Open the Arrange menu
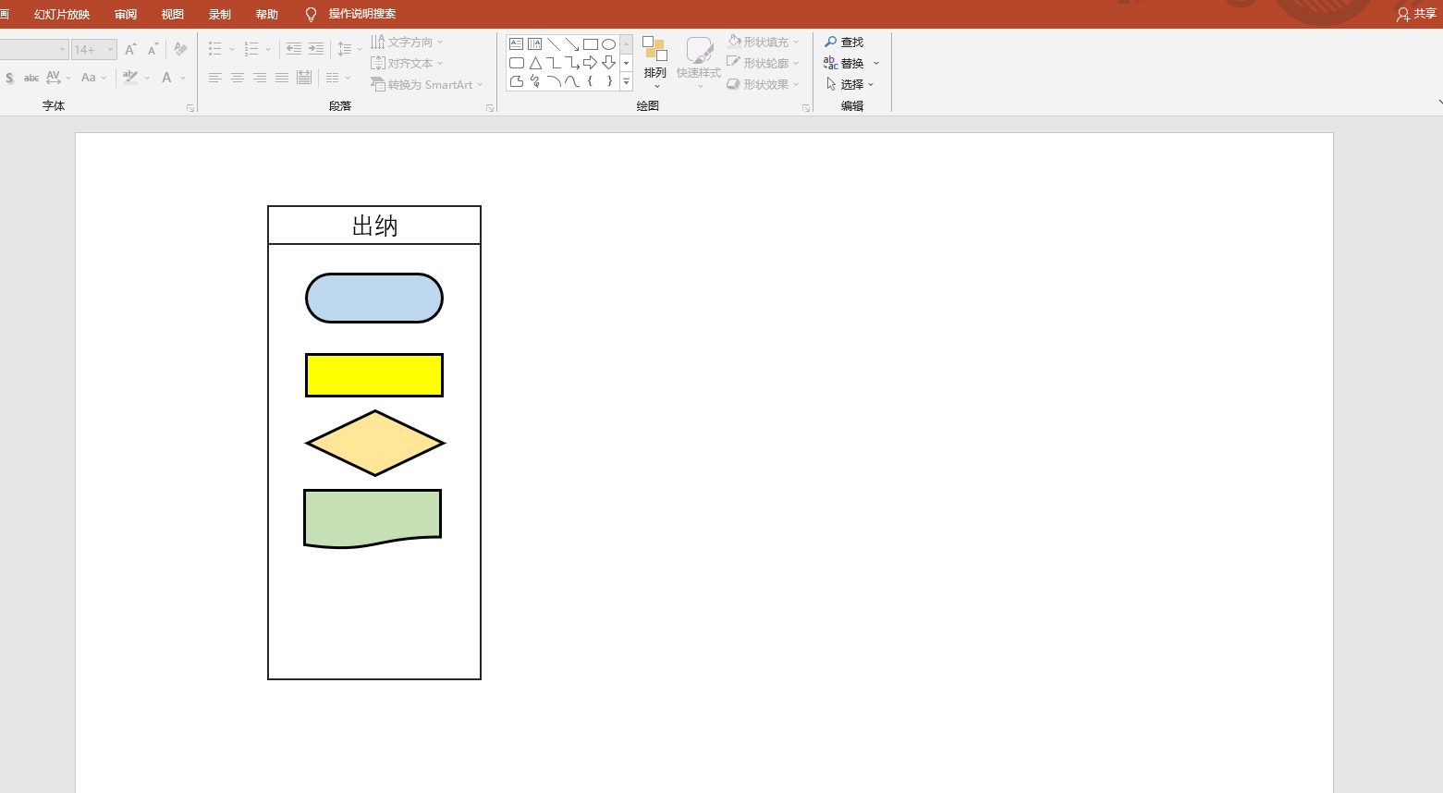The image size is (1443, 793). coord(654,62)
